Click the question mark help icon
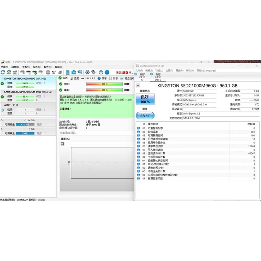261x261 pixels. click(101, 72)
